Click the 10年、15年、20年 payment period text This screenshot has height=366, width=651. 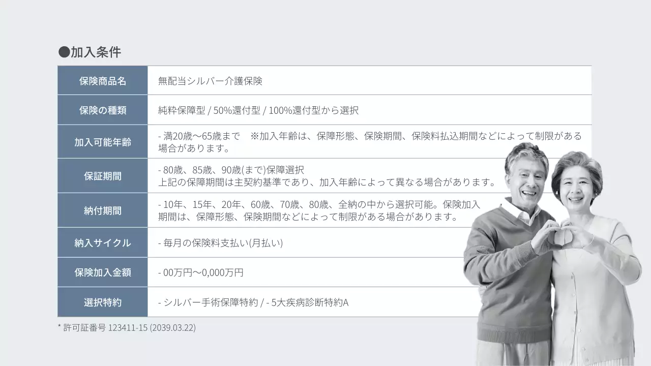coord(205,205)
